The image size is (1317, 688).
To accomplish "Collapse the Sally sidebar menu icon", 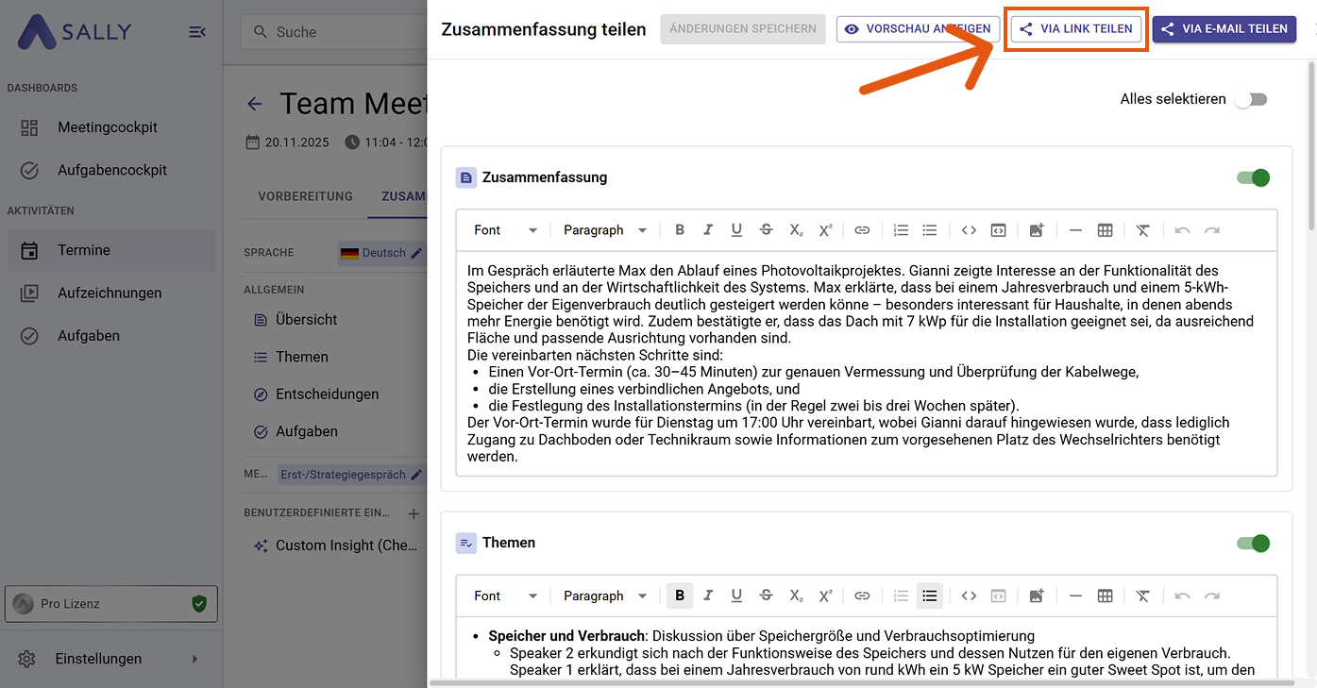I will 197,32.
